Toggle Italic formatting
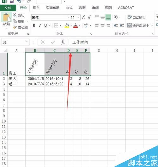This screenshot has height=167, width=158. [40, 26]
